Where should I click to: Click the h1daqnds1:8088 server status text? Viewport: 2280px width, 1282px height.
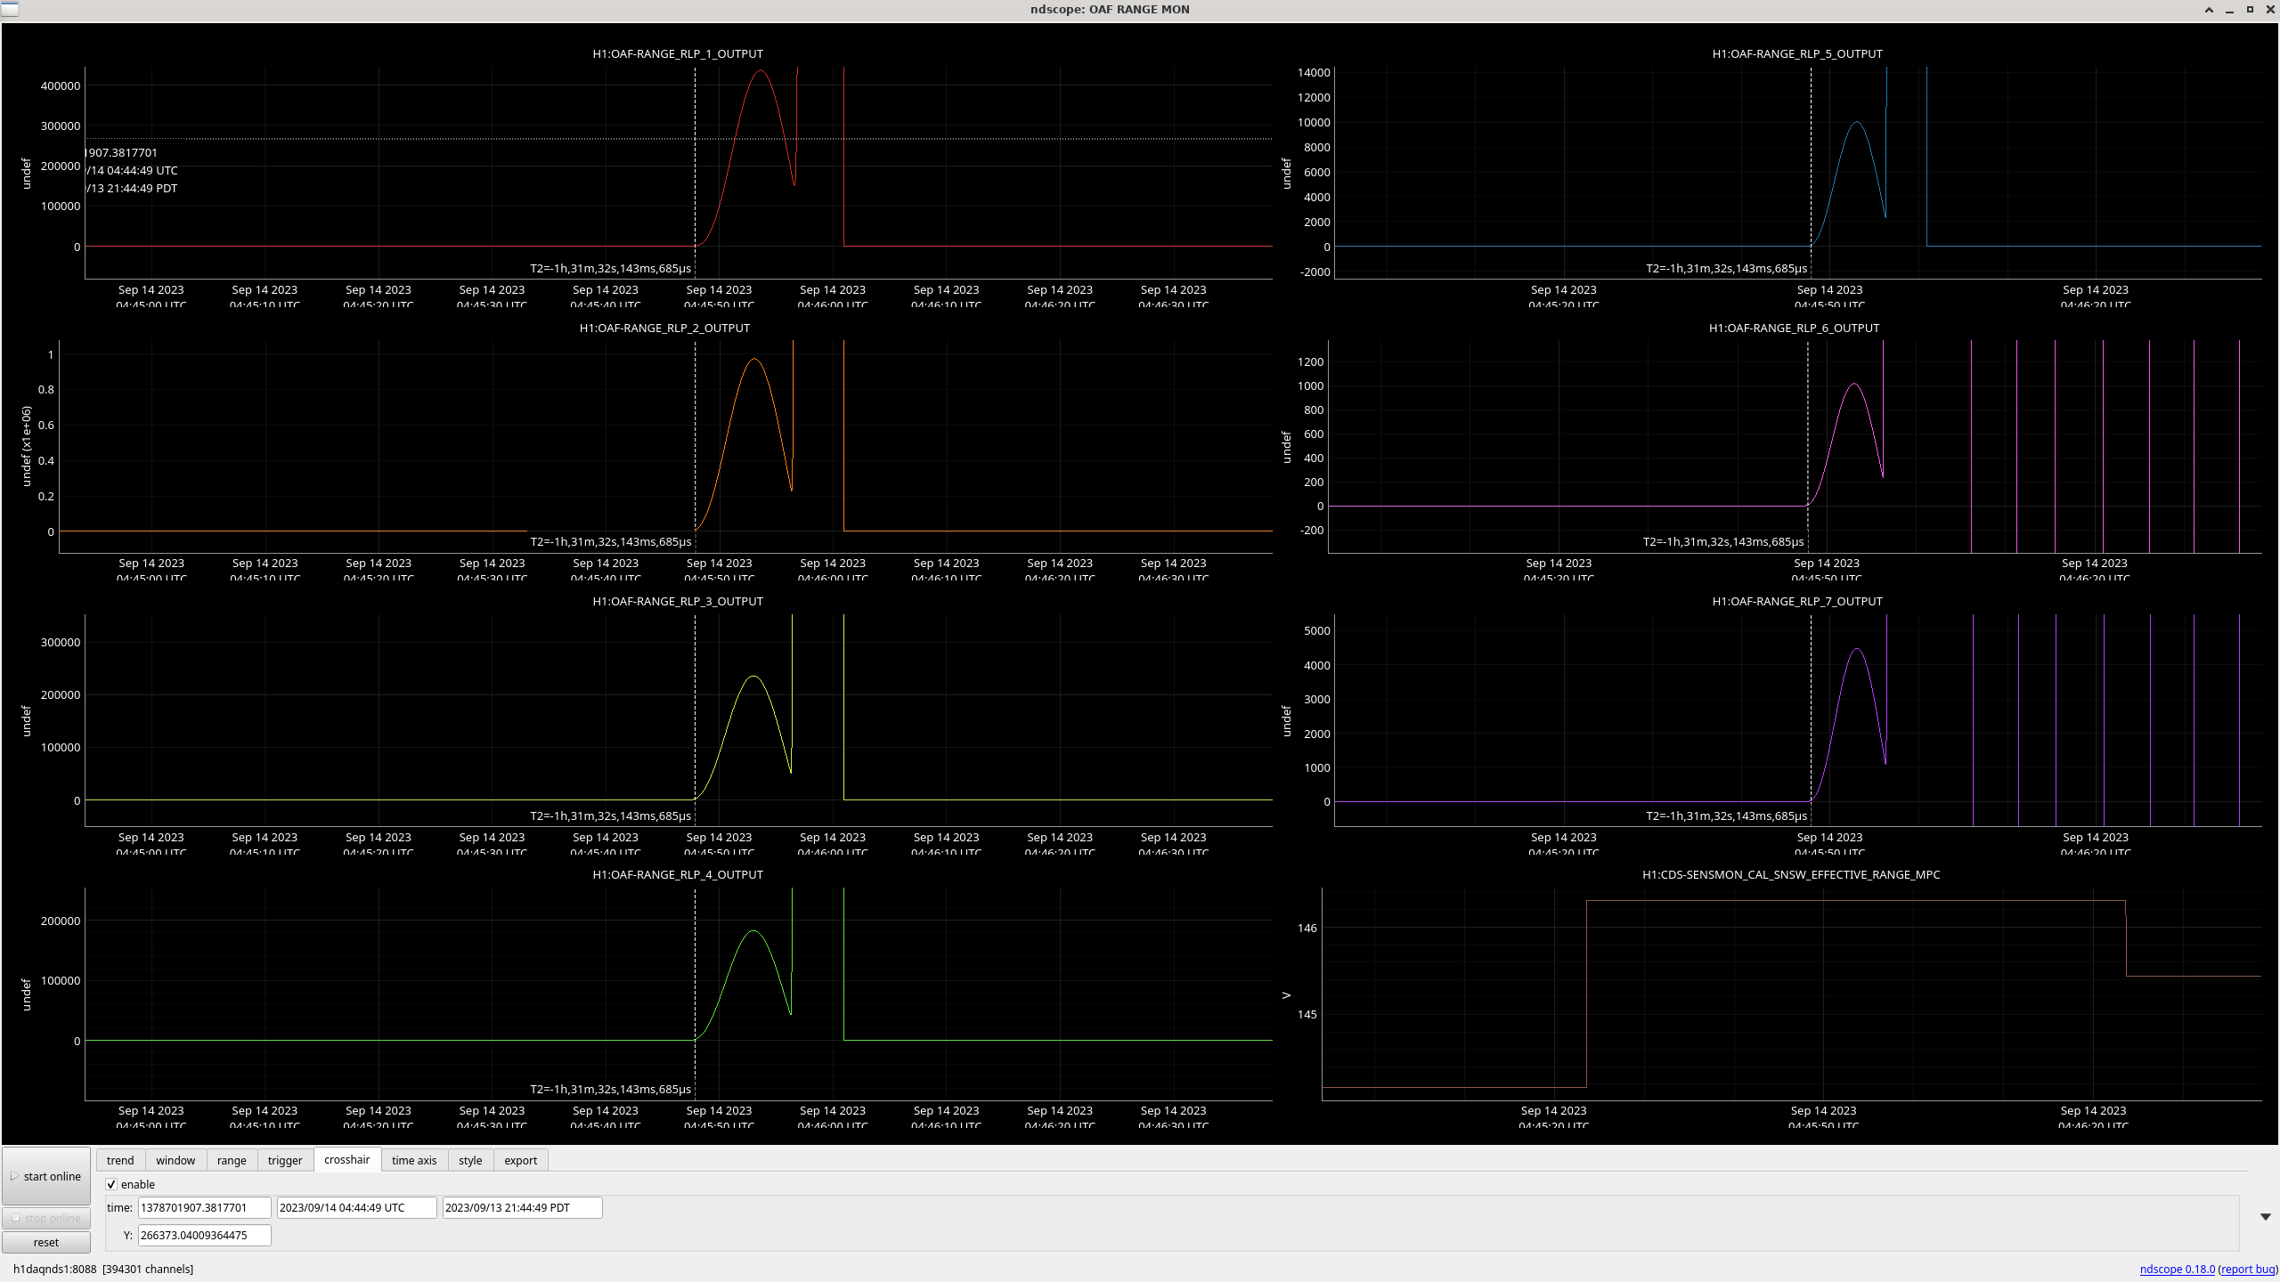pos(54,1269)
